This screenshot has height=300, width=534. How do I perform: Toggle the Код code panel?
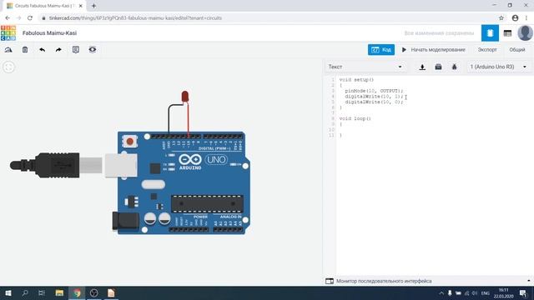point(381,50)
